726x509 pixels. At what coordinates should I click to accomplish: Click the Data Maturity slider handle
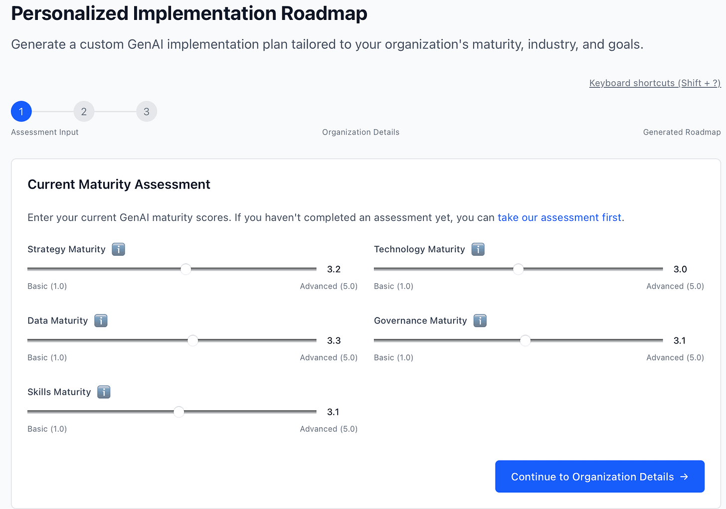192,340
